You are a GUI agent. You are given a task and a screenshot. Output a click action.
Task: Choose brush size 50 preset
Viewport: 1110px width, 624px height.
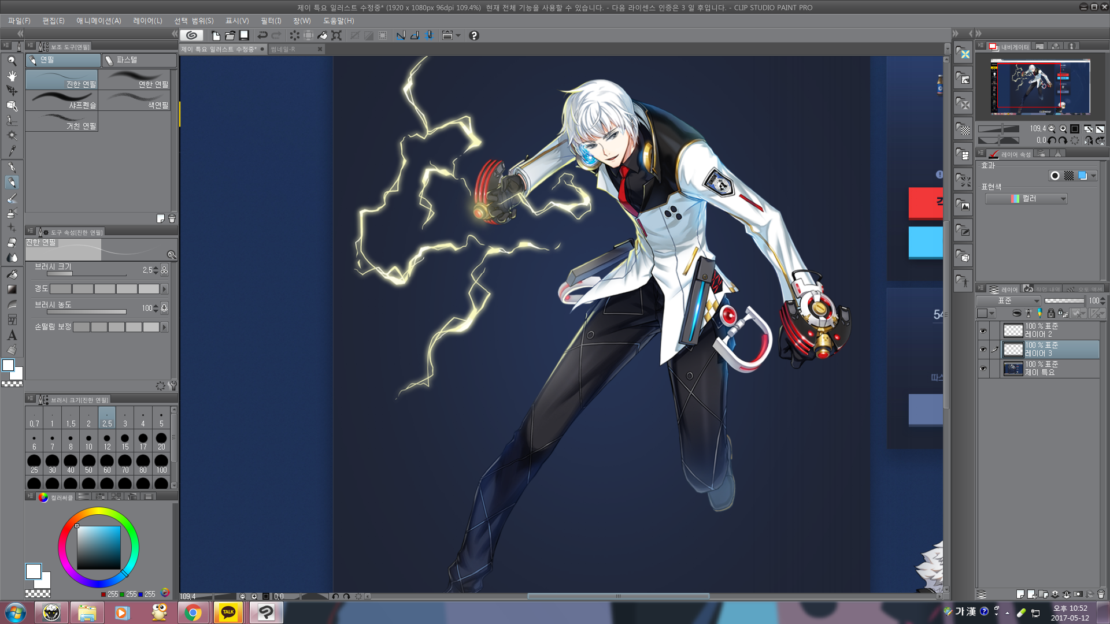[88, 464]
